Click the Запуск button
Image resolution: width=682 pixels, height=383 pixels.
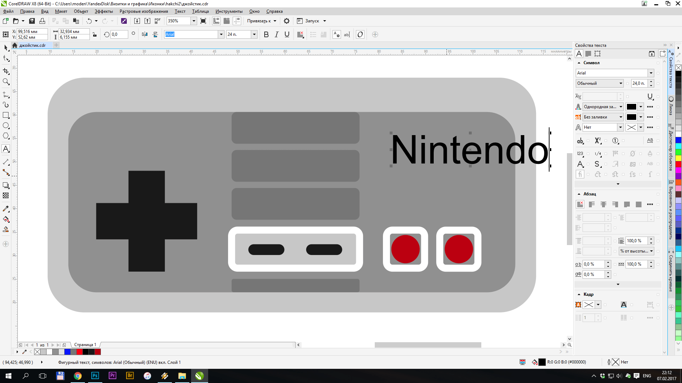coord(312,21)
